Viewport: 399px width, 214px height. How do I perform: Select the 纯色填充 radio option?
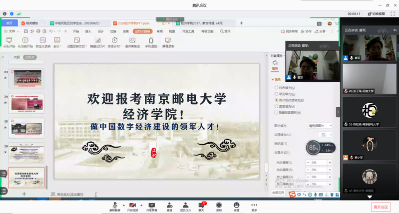click(277, 88)
